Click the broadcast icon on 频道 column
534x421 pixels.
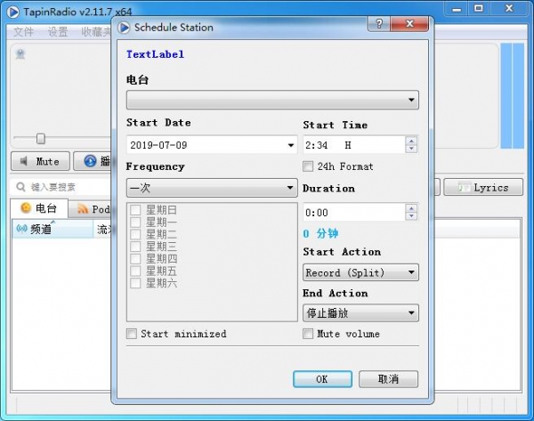click(x=21, y=229)
